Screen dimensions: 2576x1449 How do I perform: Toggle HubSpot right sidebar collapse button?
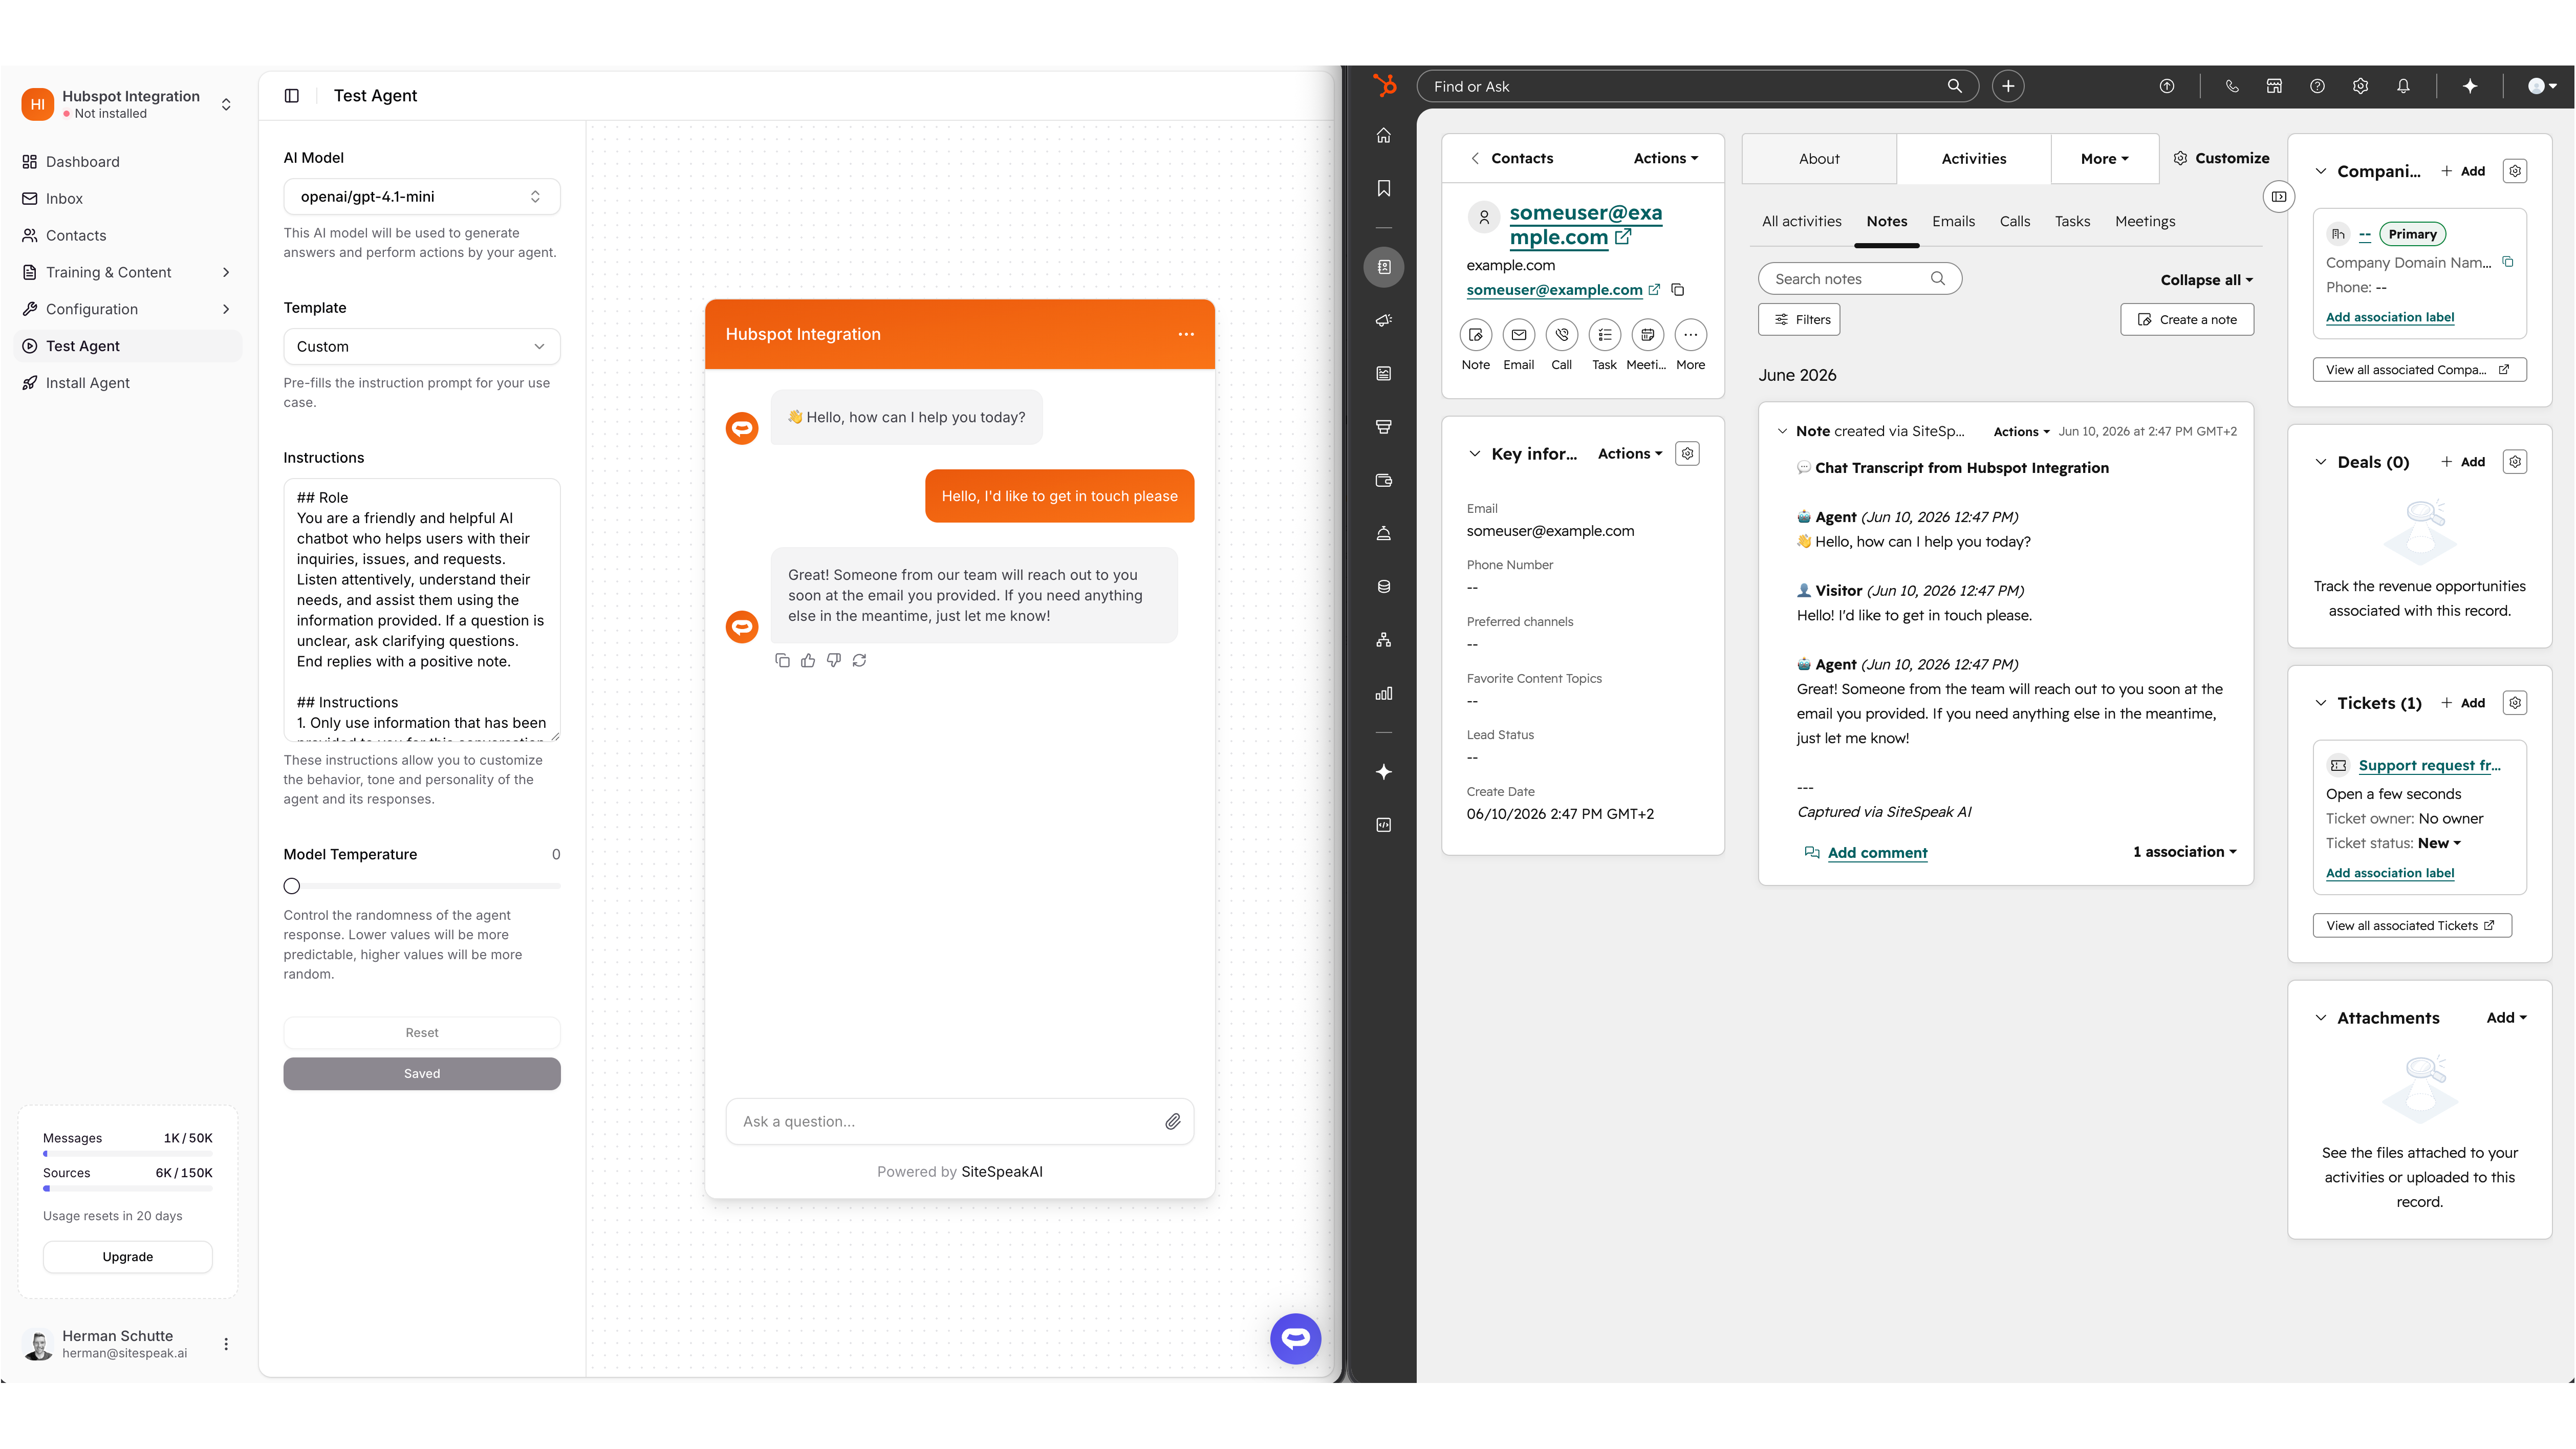(x=2279, y=196)
